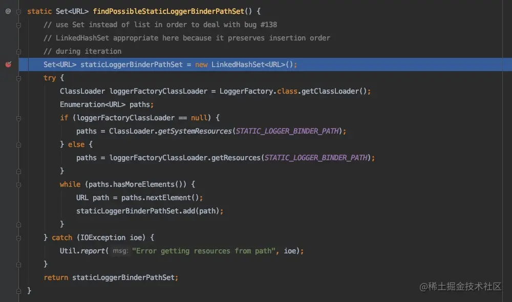Click the 'ioe' argument inside Util.report call
Image resolution: width=512 pixels, height=302 pixels.
290,251
